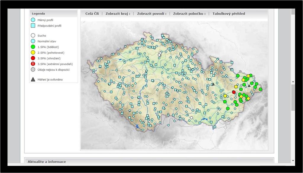This screenshot has height=173, width=303.
Task: Click the Měření je ovlivněno legend label
Action: pos(50,80)
